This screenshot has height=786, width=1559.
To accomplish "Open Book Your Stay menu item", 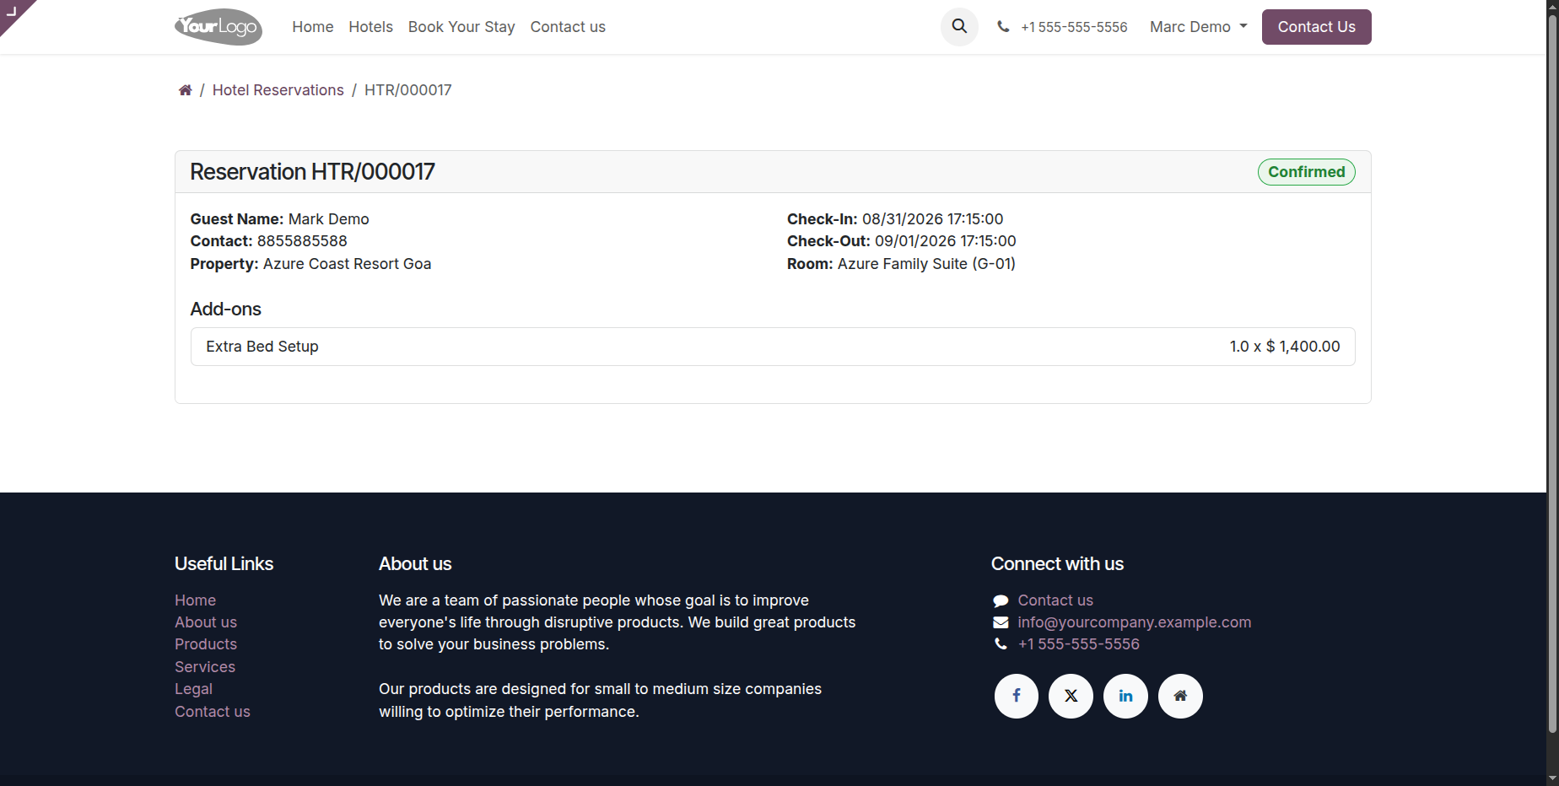I will point(461,27).
